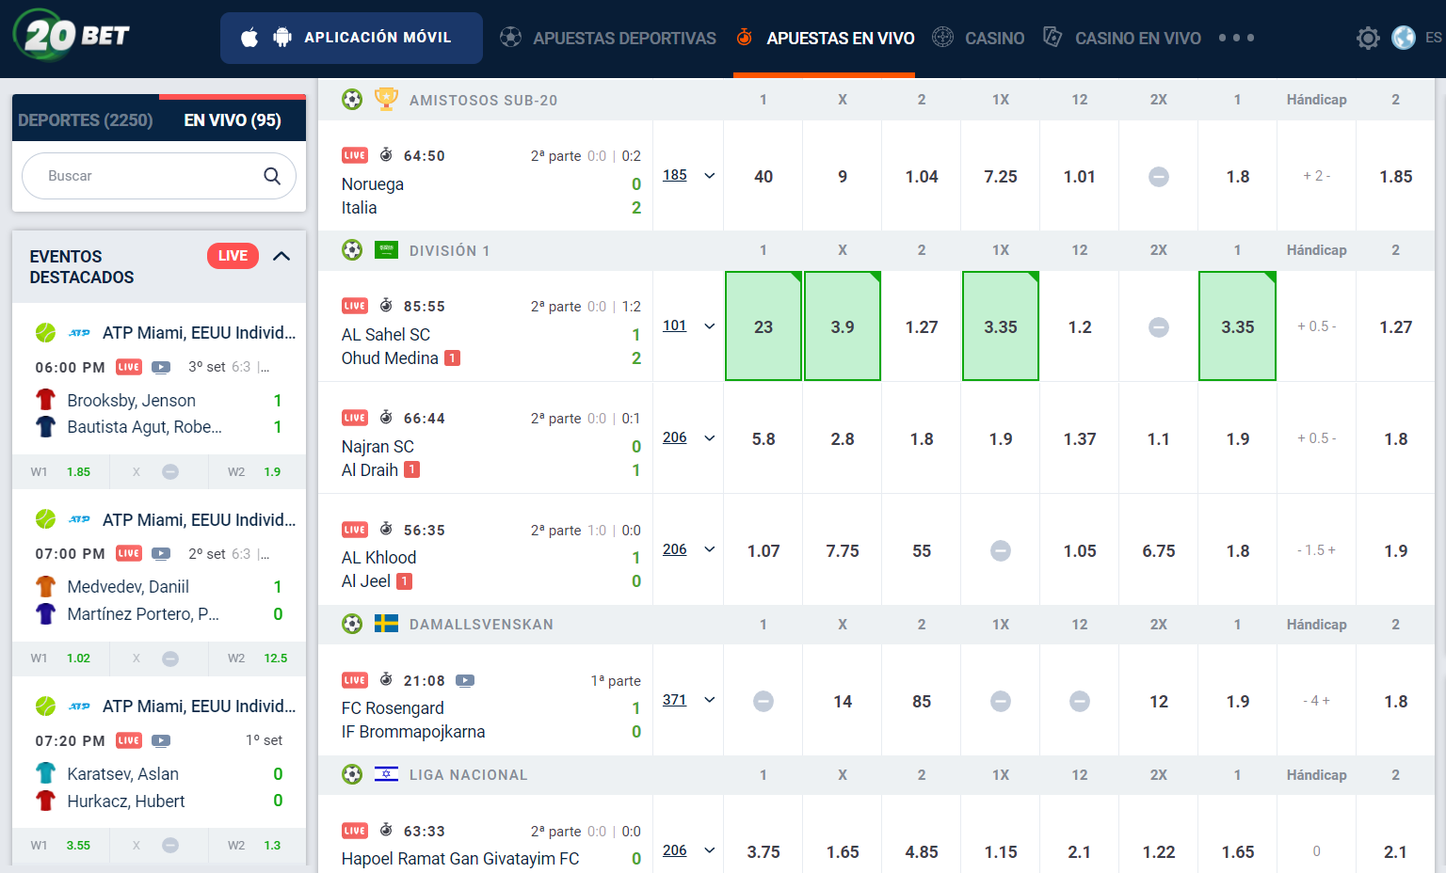Select odds 5.8 for Najran SC win
The image size is (1446, 873).
[x=763, y=438]
